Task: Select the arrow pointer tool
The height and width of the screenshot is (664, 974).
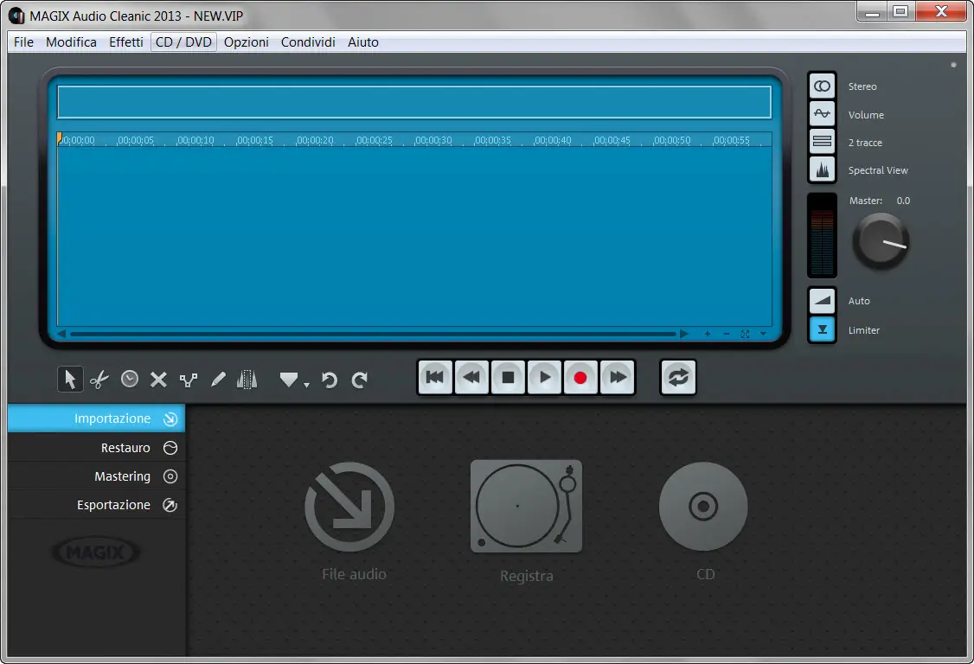Action: (70, 379)
